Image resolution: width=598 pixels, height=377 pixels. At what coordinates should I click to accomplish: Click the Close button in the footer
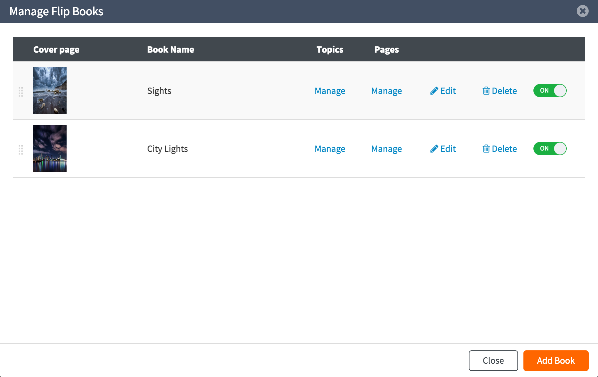pos(493,360)
